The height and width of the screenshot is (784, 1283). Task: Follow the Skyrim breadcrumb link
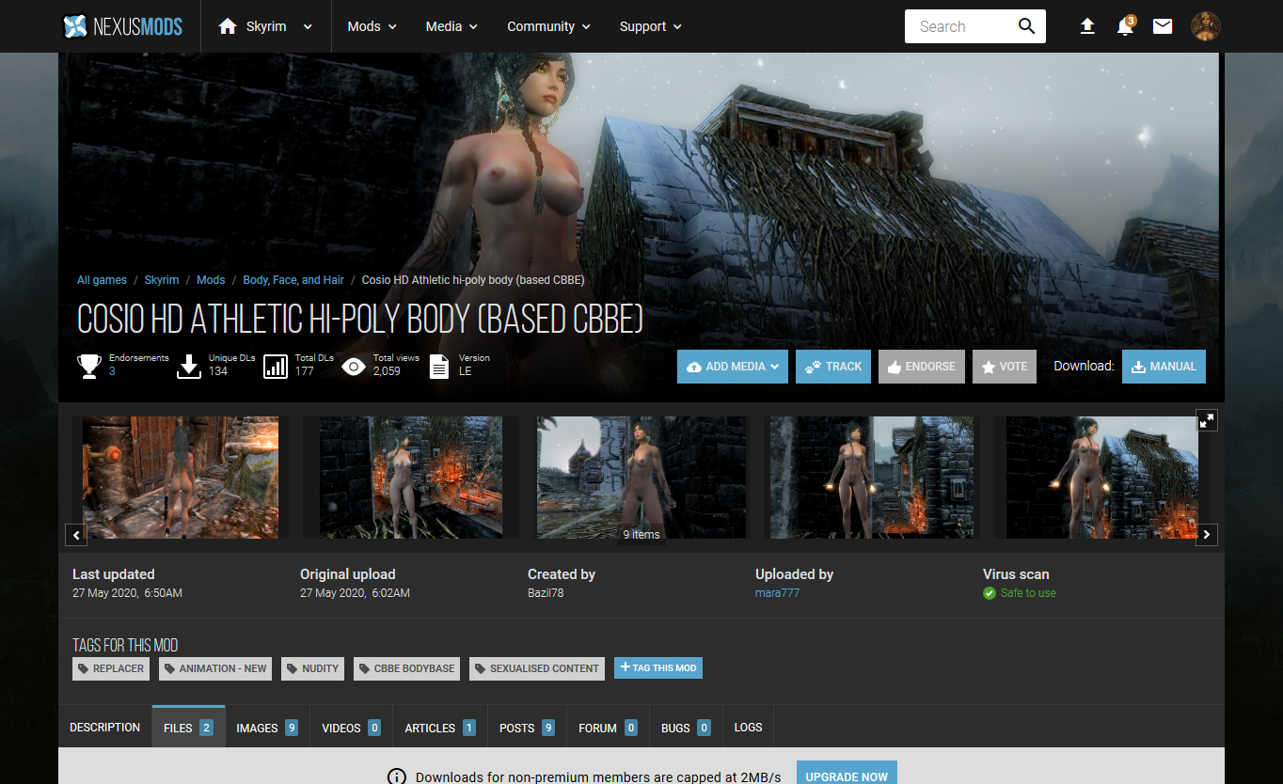click(162, 280)
